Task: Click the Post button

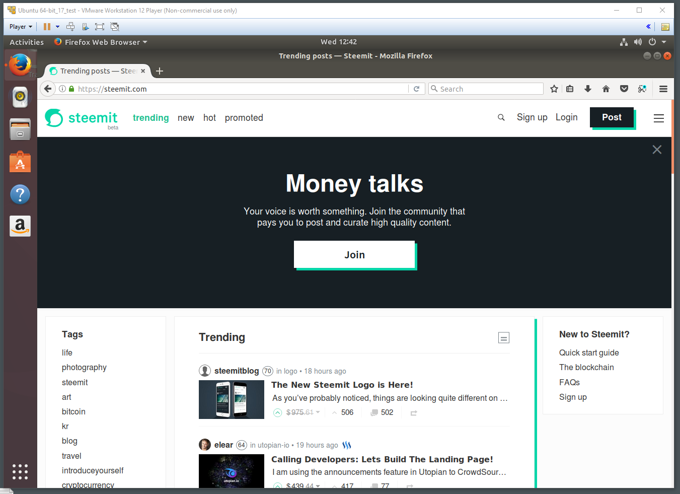Action: pyautogui.click(x=612, y=117)
